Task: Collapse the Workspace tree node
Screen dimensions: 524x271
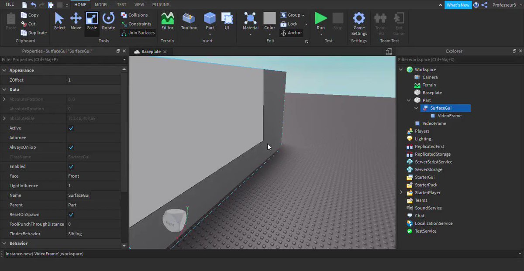Action: (401, 70)
